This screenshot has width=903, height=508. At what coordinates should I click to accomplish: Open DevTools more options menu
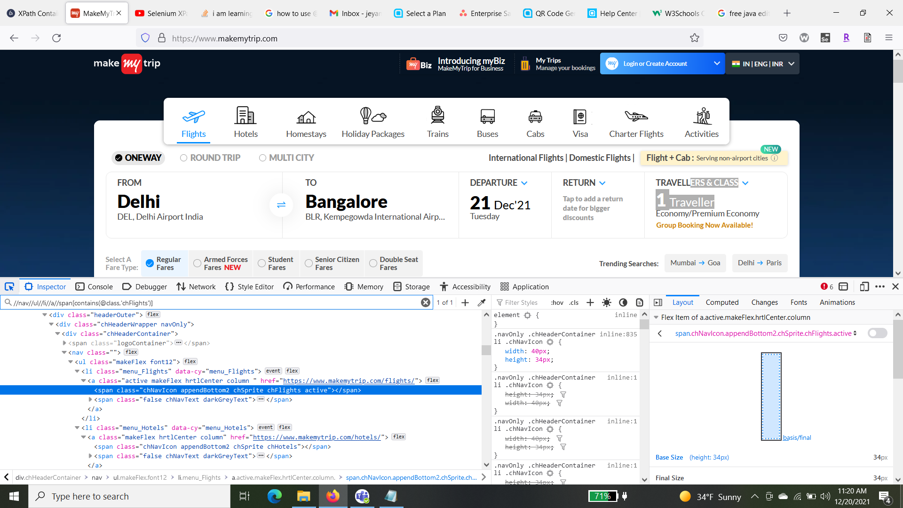coord(880,286)
